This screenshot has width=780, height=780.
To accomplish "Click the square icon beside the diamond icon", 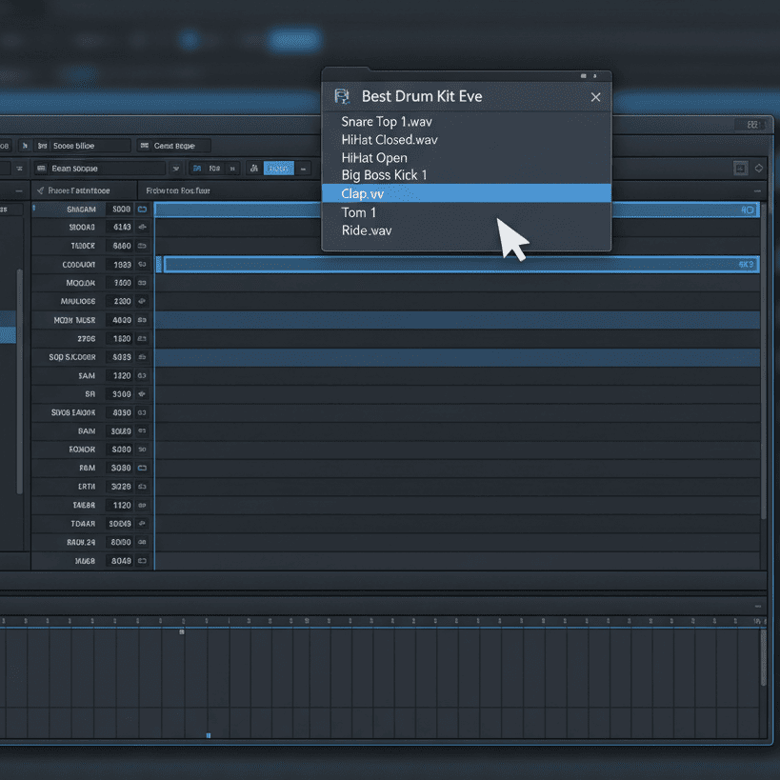I will [740, 169].
